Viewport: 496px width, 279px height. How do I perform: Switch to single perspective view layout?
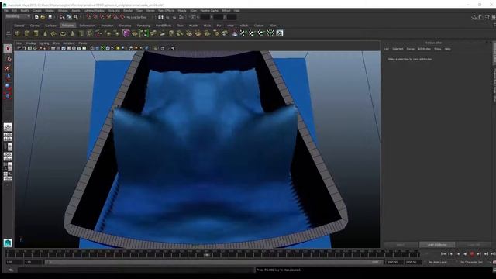pos(8,127)
